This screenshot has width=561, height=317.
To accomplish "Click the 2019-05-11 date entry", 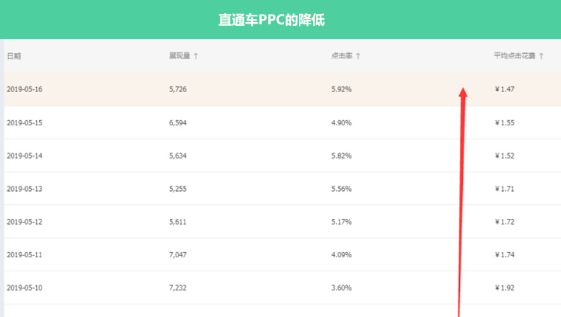I will 24,255.
